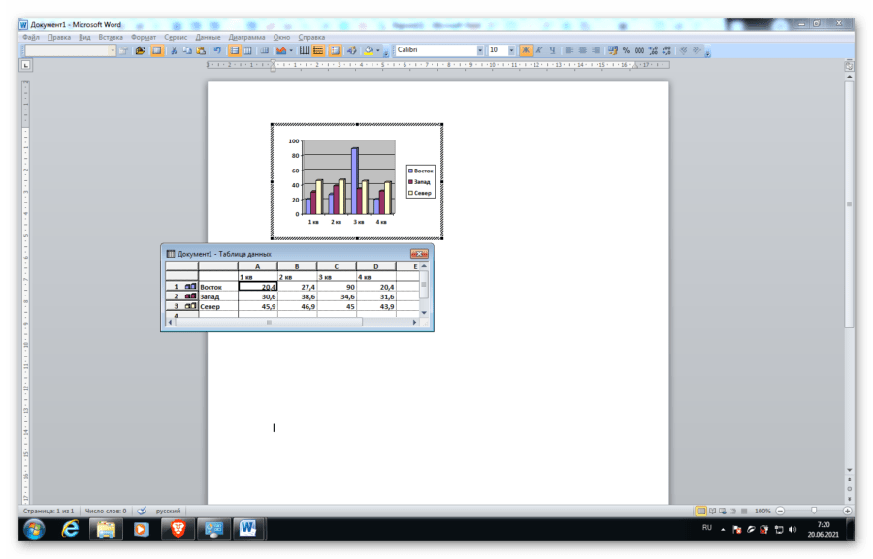Toggle Bold formatting button
This screenshot has height=559, width=873.
click(x=526, y=50)
